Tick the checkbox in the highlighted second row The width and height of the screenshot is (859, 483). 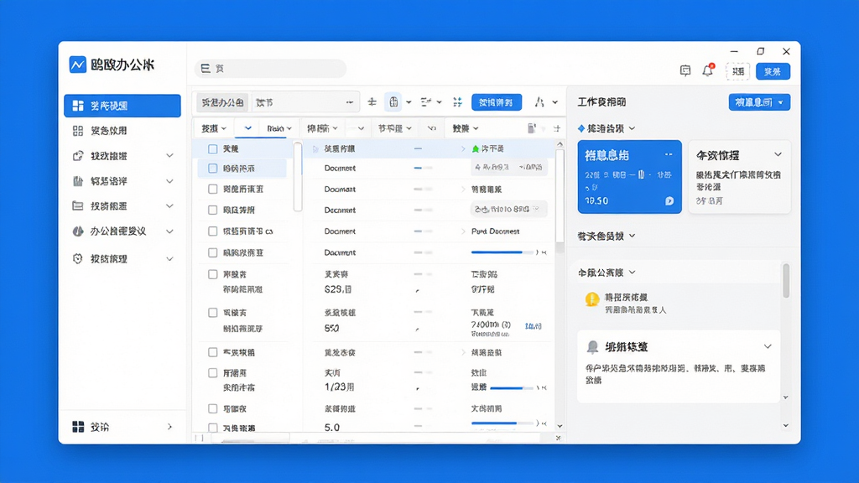click(212, 169)
